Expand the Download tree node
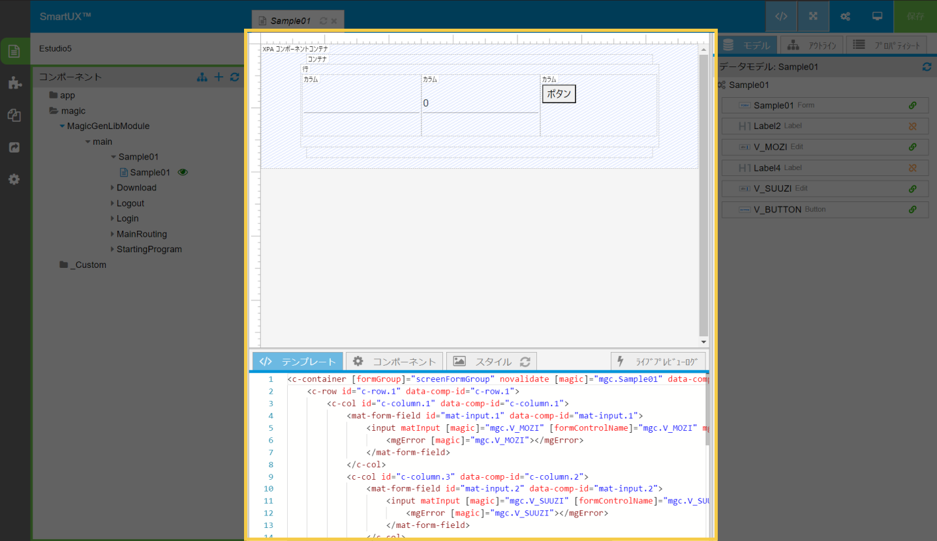937x541 pixels. (x=112, y=188)
